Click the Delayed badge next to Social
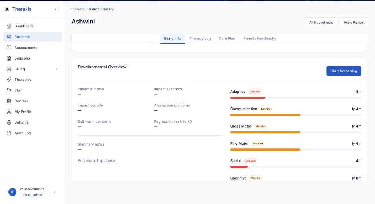The width and height of the screenshot is (375, 204). [250, 161]
